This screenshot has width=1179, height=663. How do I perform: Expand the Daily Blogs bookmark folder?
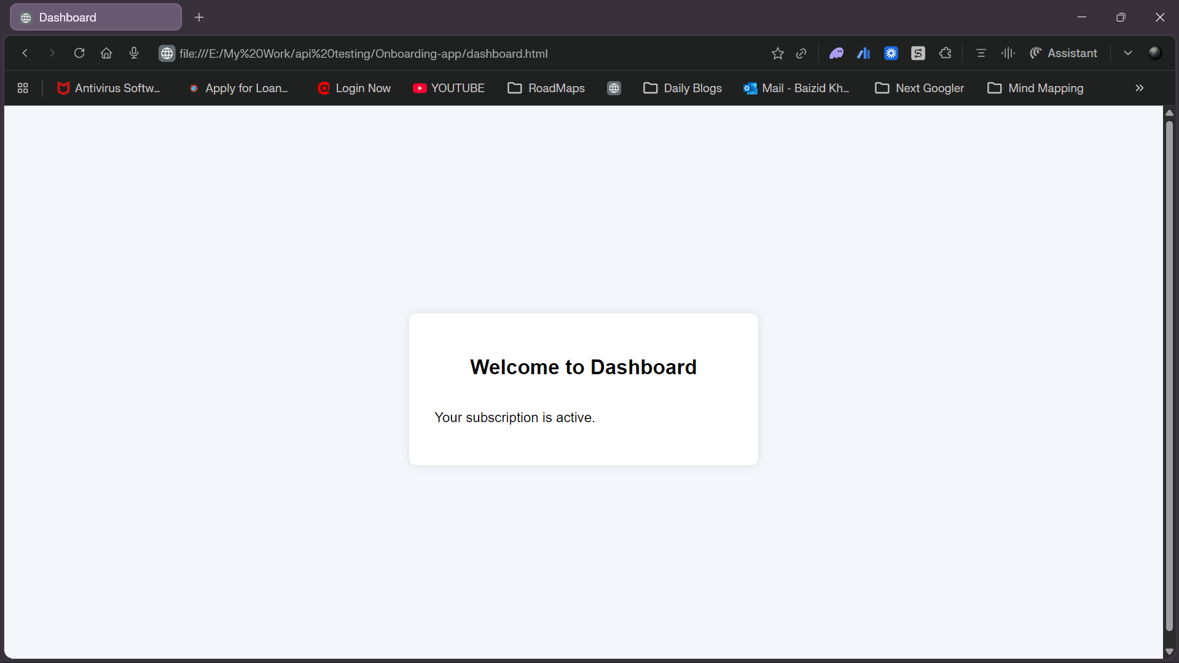pyautogui.click(x=683, y=88)
